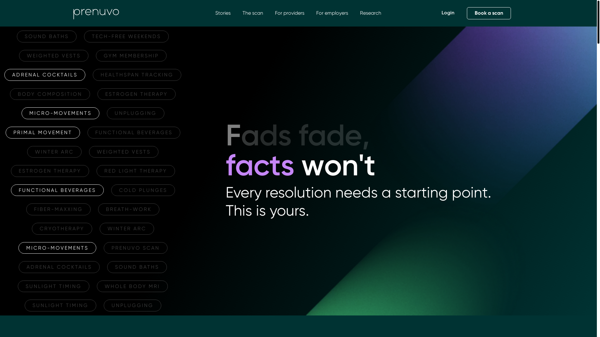This screenshot has height=337, width=600.
Task: Click the RED LIGHT THERAPY tag
Action: click(x=136, y=171)
